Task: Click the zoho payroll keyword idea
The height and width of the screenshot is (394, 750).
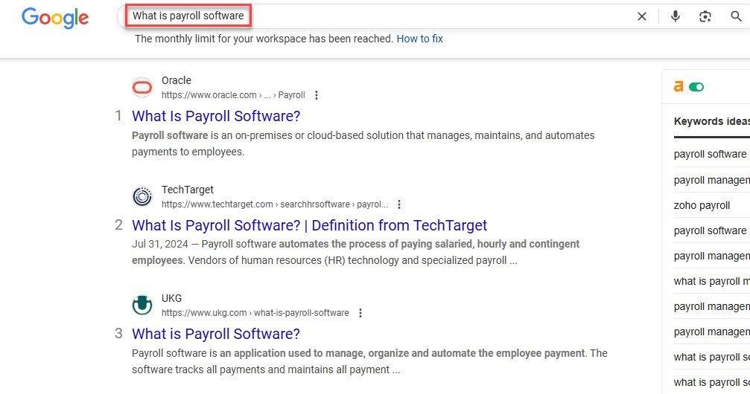Action: (702, 205)
